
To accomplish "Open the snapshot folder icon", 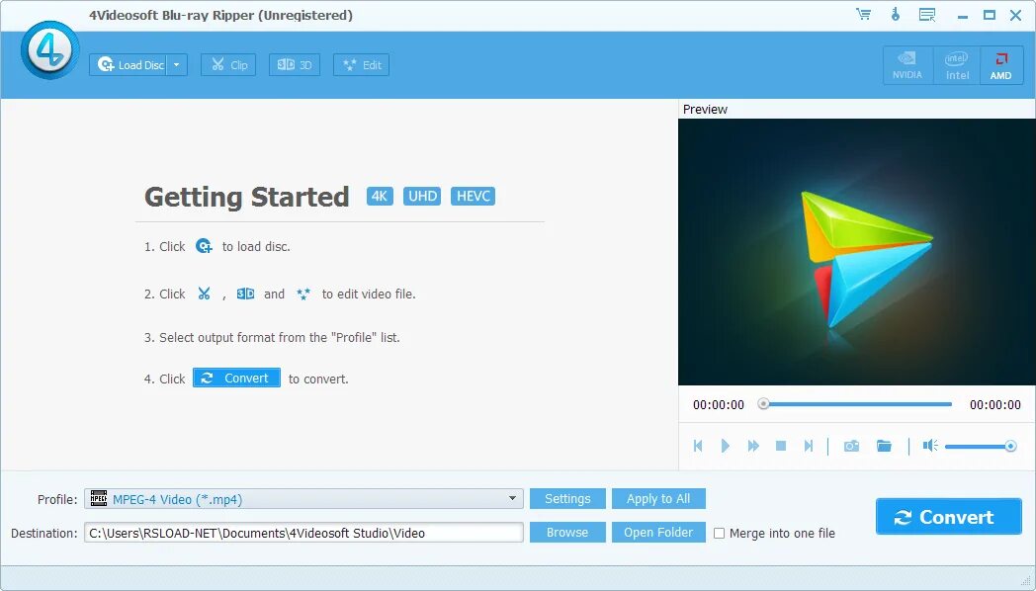I will 884,446.
